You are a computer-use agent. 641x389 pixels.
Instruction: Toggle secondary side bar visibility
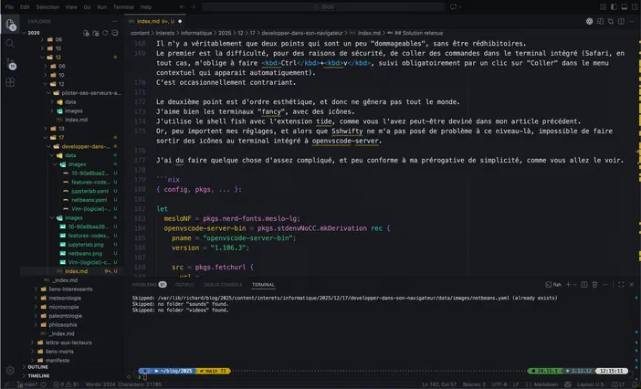coord(635,7)
